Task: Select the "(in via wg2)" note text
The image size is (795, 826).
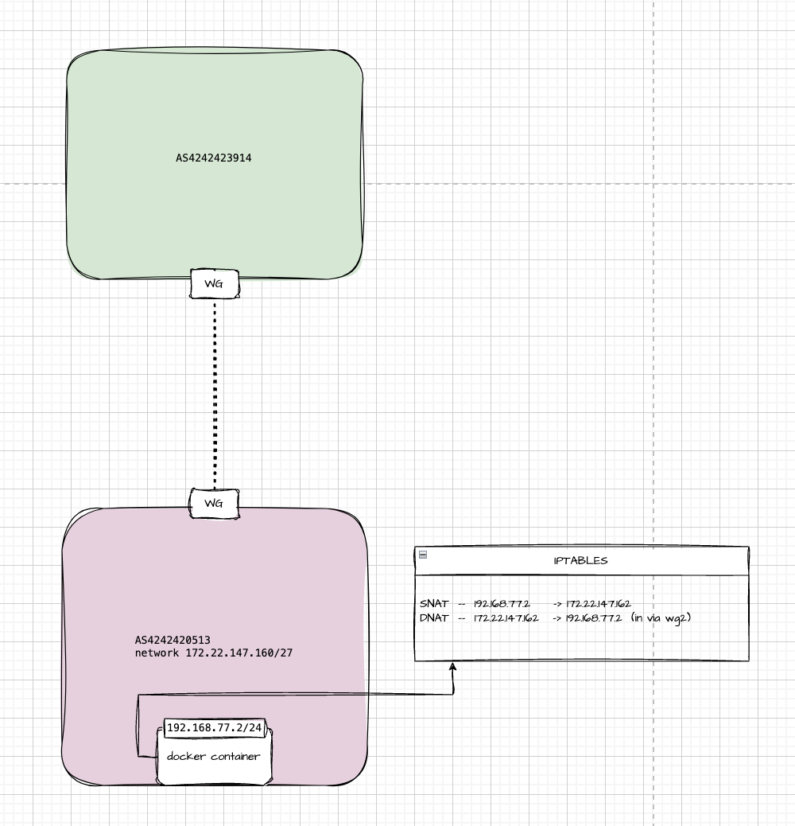Action: 660,618
